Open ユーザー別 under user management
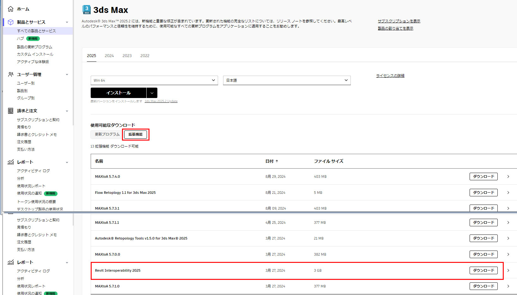Screen dimensions: 517x295 click(x=26, y=83)
